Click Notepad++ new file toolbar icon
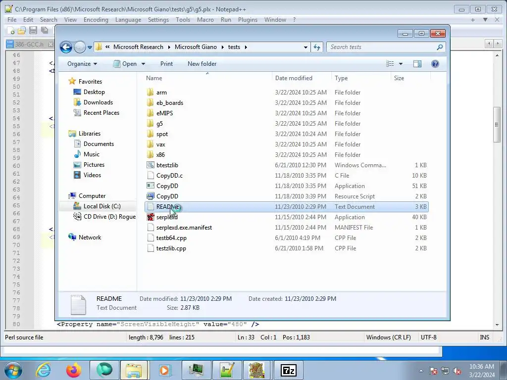This screenshot has height=380, width=507. point(11,31)
